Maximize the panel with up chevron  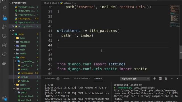pyautogui.click(x=172, y=79)
